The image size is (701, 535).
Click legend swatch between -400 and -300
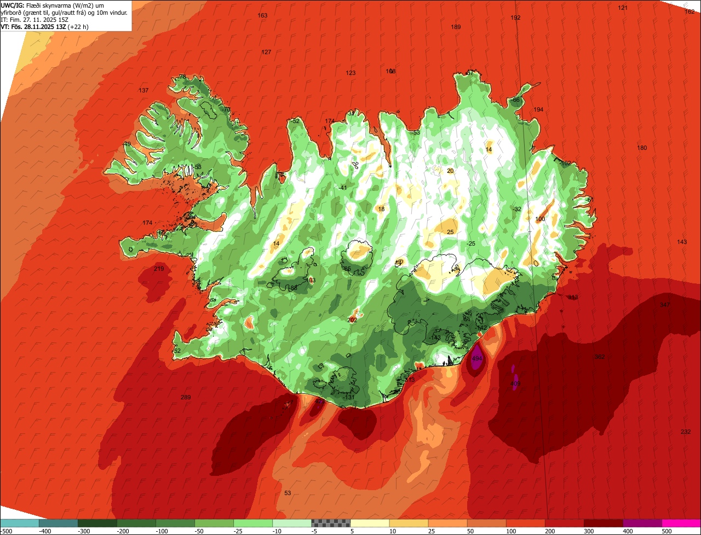point(59,524)
